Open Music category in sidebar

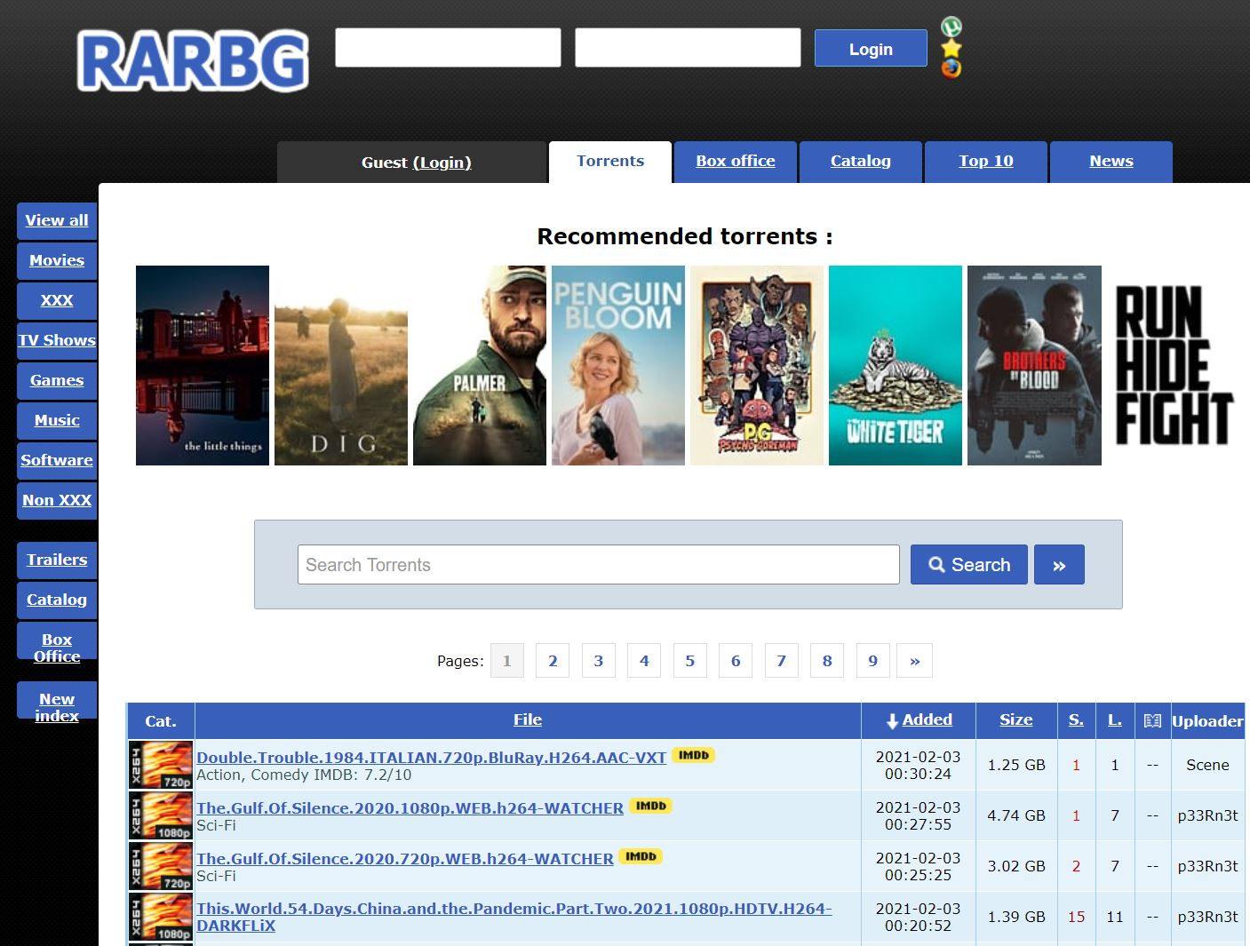(57, 420)
